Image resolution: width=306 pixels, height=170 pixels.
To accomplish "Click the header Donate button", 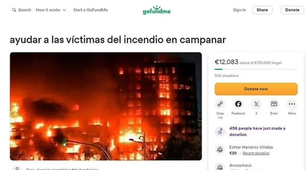I will (x=292, y=10).
